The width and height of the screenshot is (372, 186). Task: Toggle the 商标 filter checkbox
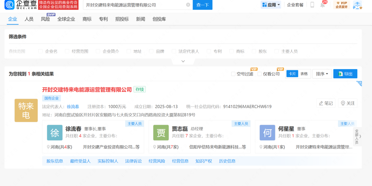coord(231,51)
